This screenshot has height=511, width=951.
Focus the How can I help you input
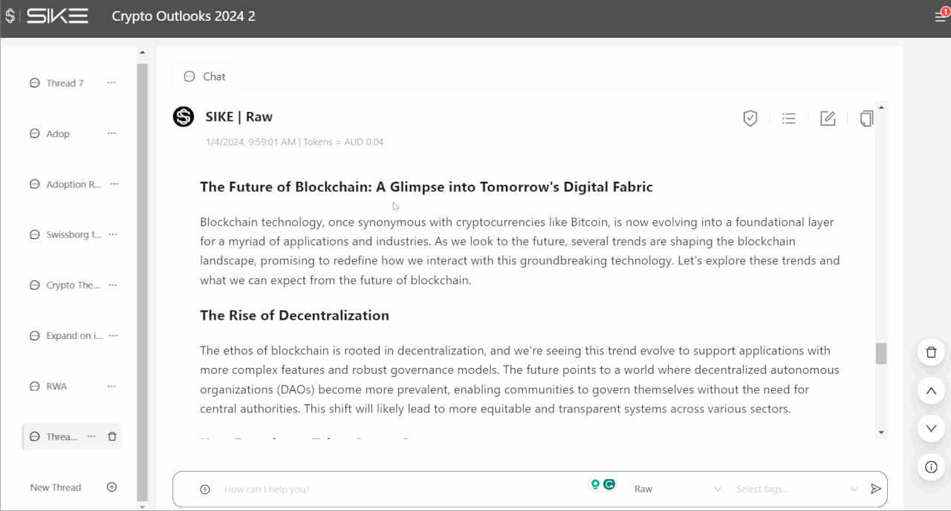[401, 489]
